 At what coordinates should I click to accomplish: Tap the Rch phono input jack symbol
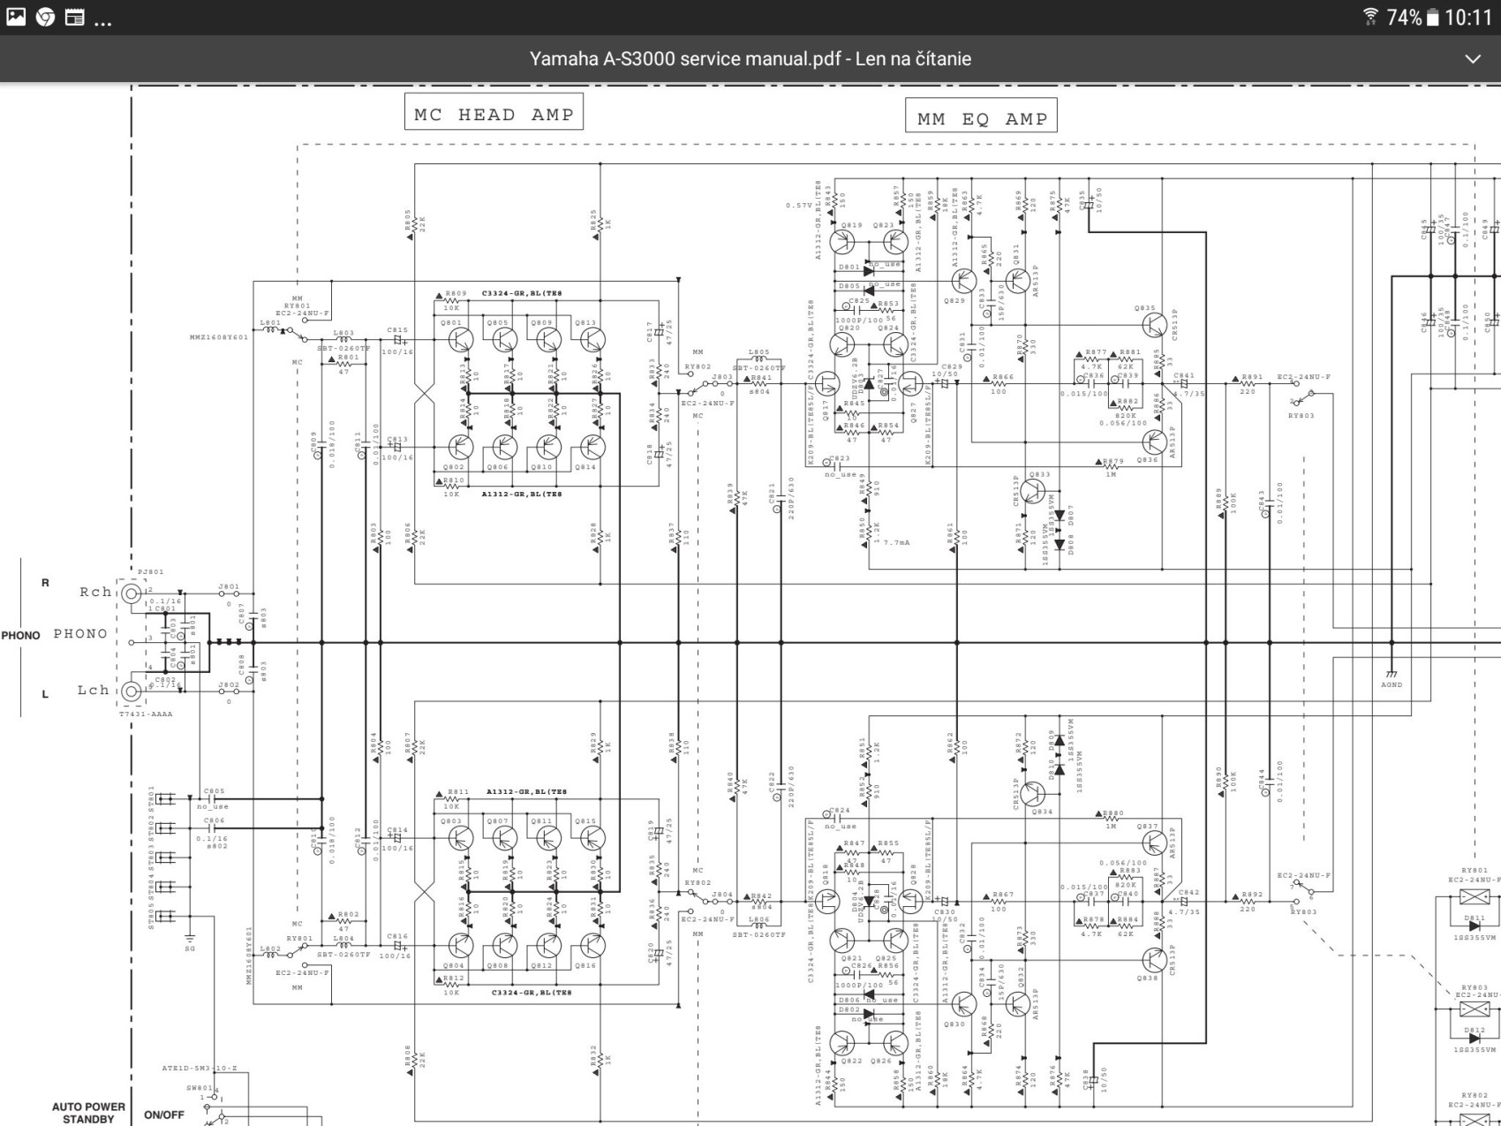[131, 593]
